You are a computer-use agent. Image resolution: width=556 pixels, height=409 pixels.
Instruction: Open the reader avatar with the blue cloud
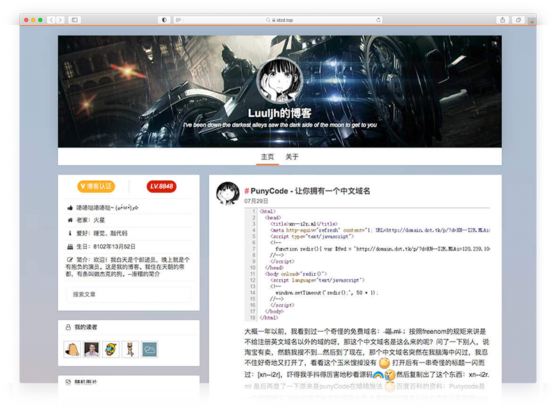tap(149, 349)
